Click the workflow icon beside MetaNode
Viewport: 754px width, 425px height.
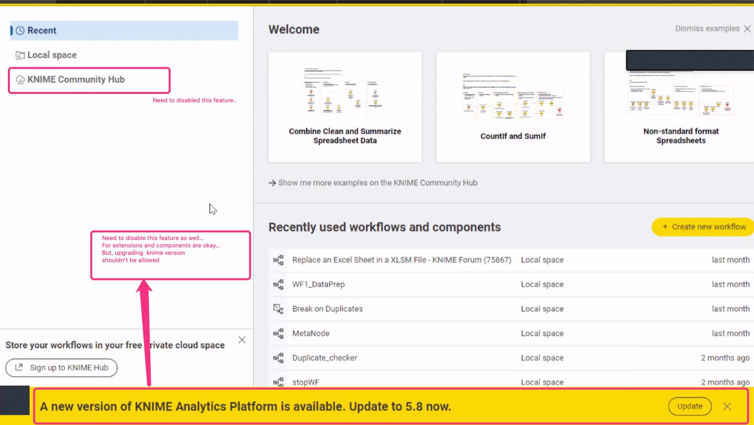(x=278, y=334)
